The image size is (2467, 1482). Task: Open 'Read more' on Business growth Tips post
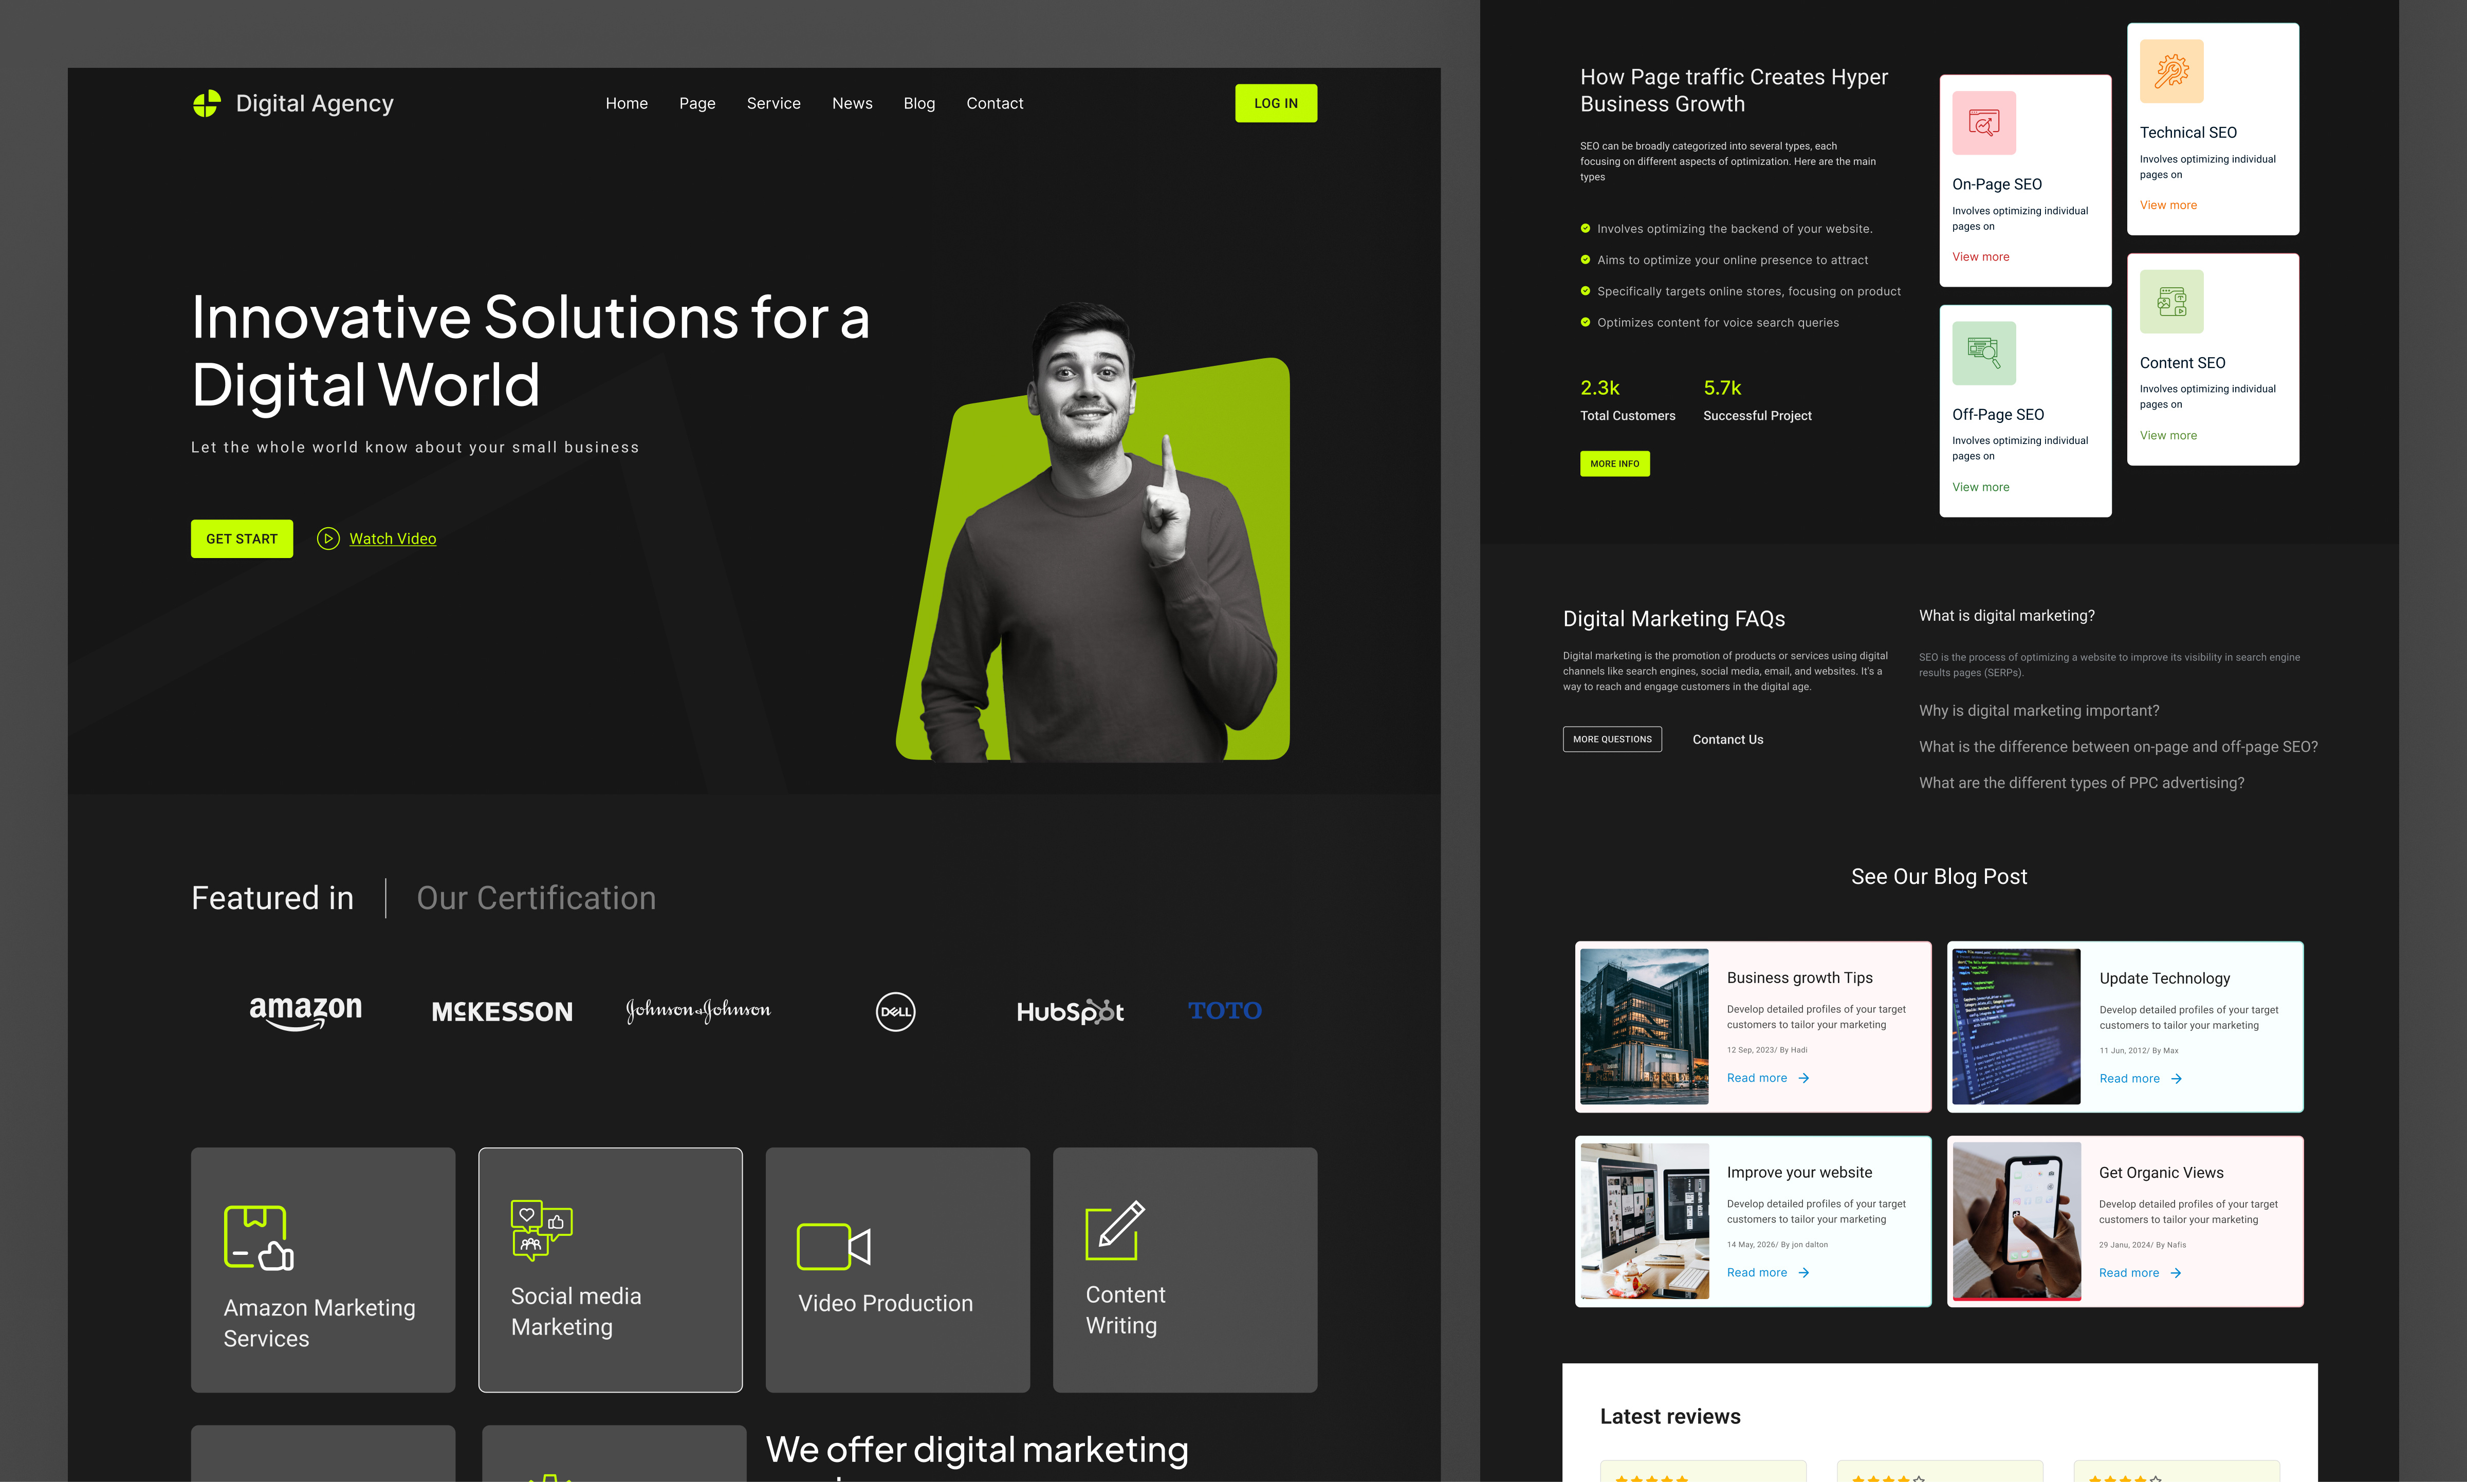pos(1757,1078)
